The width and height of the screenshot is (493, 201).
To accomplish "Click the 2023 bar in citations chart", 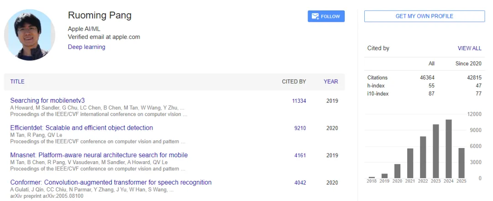I will tap(436, 151).
